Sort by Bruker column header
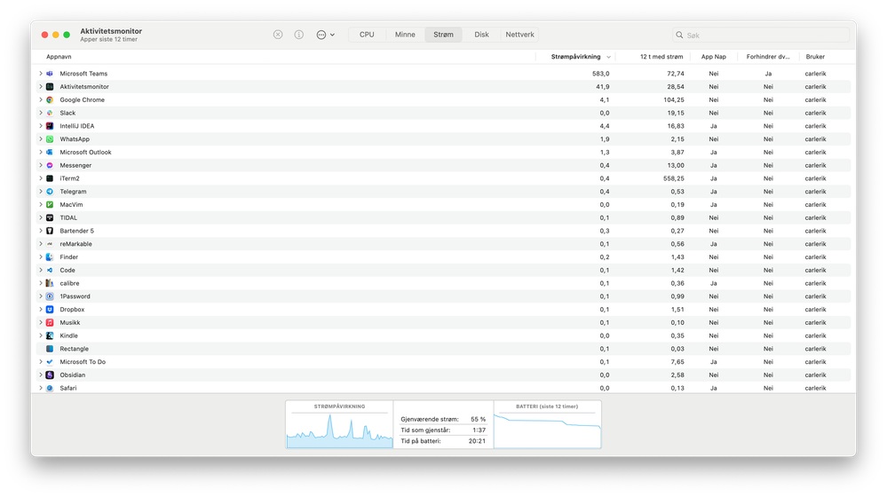 (815, 57)
